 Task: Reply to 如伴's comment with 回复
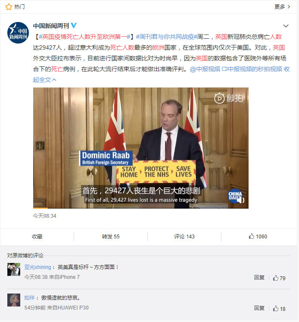click(259, 308)
